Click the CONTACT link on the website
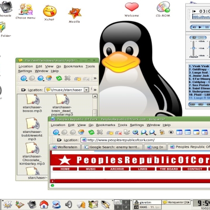Image resolution: width=210 pixels, height=210 pixels. tap(195, 169)
